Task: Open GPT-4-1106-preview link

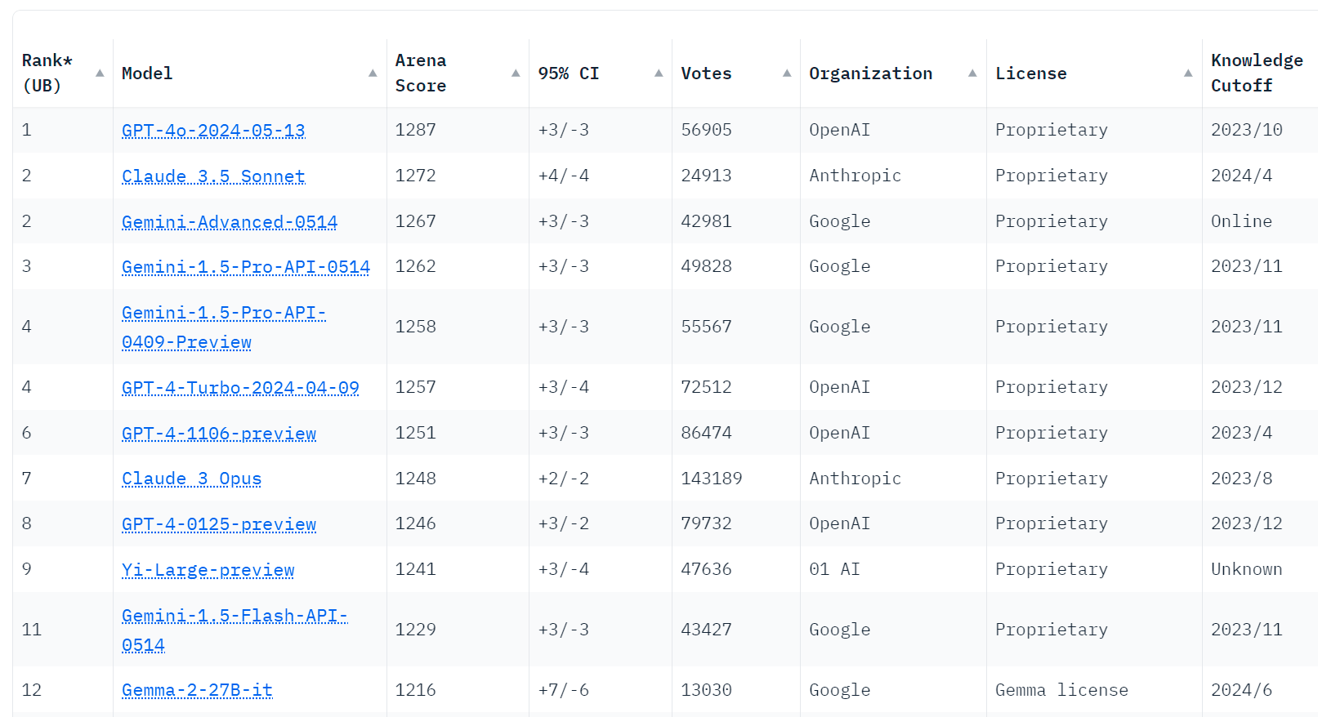Action: tap(219, 434)
